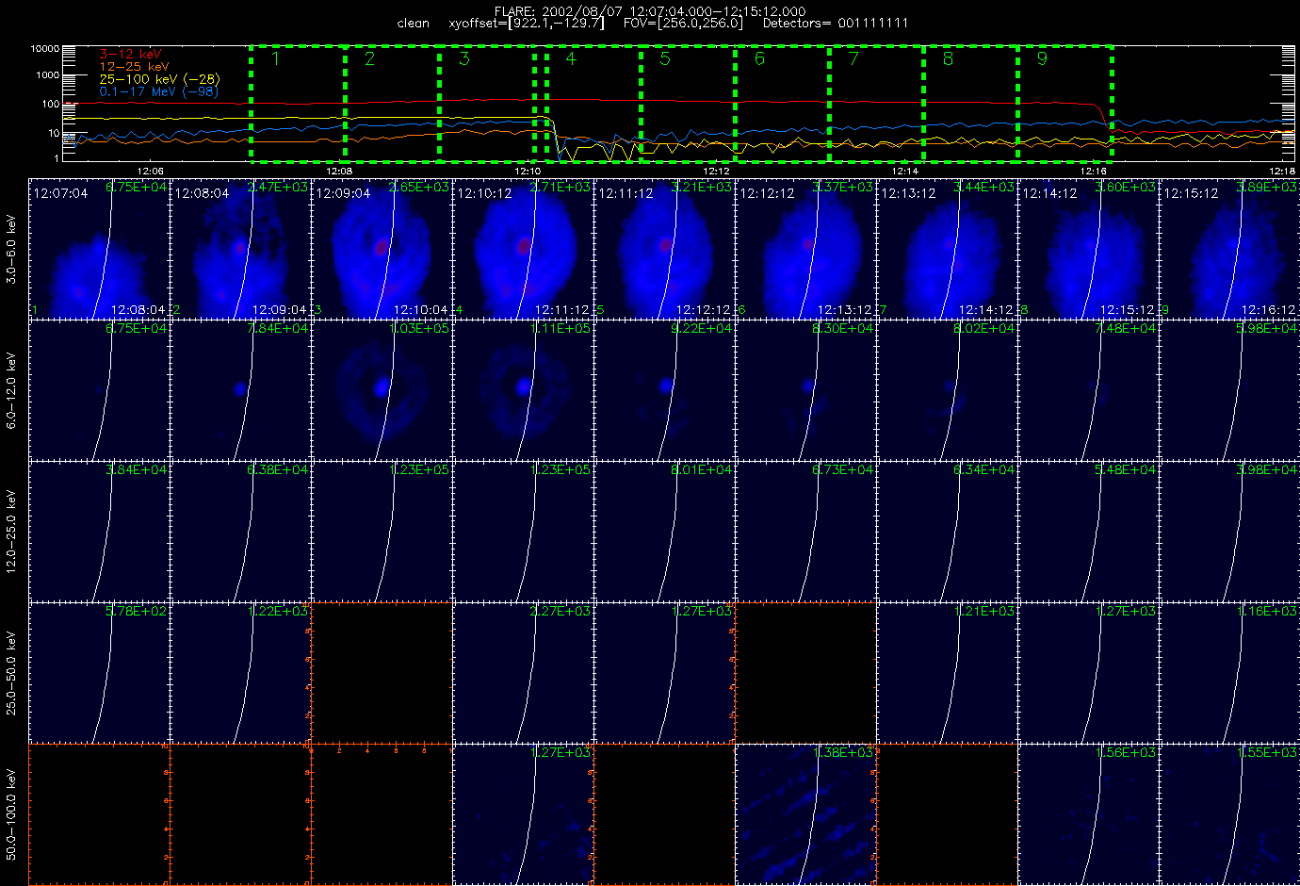Click the 12:10 time axis label
Screen dimensions: 1300x886
(x=528, y=171)
